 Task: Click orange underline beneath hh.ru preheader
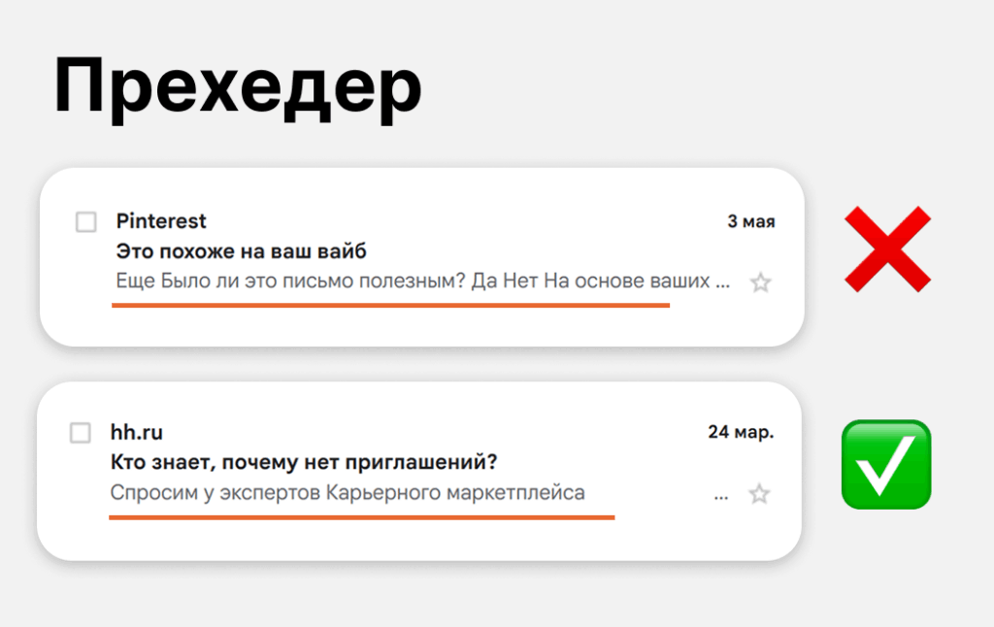point(361,517)
